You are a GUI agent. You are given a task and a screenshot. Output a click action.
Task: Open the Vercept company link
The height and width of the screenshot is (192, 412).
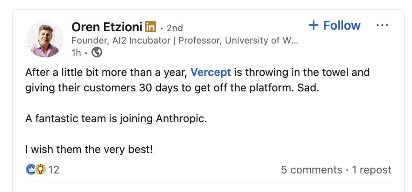point(210,72)
